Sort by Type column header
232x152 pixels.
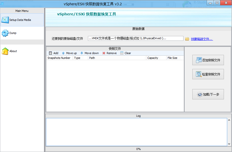[x=80, y=58]
